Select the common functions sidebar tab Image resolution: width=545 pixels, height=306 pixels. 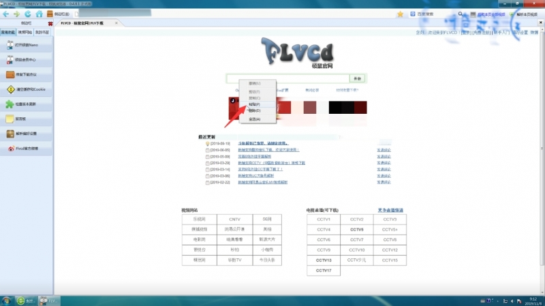(x=8, y=32)
